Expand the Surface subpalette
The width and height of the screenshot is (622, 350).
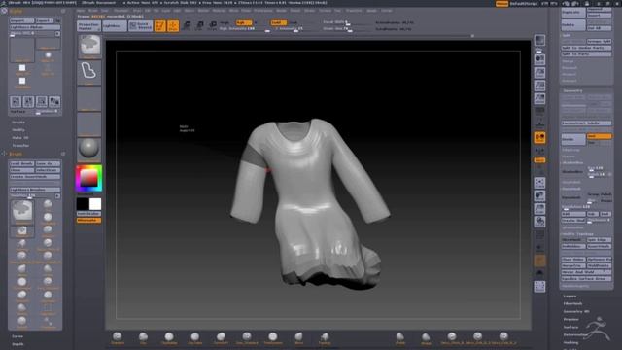(x=570, y=327)
